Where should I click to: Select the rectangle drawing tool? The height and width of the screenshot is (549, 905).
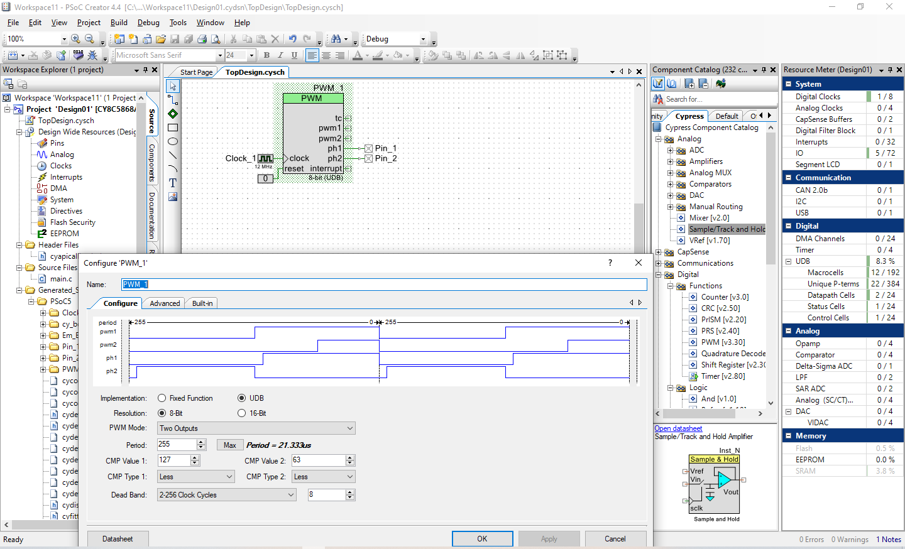[x=173, y=128]
